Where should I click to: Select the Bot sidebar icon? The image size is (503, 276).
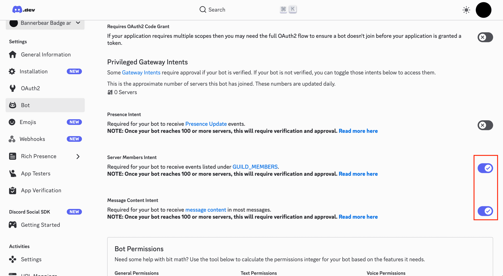pyautogui.click(x=13, y=105)
